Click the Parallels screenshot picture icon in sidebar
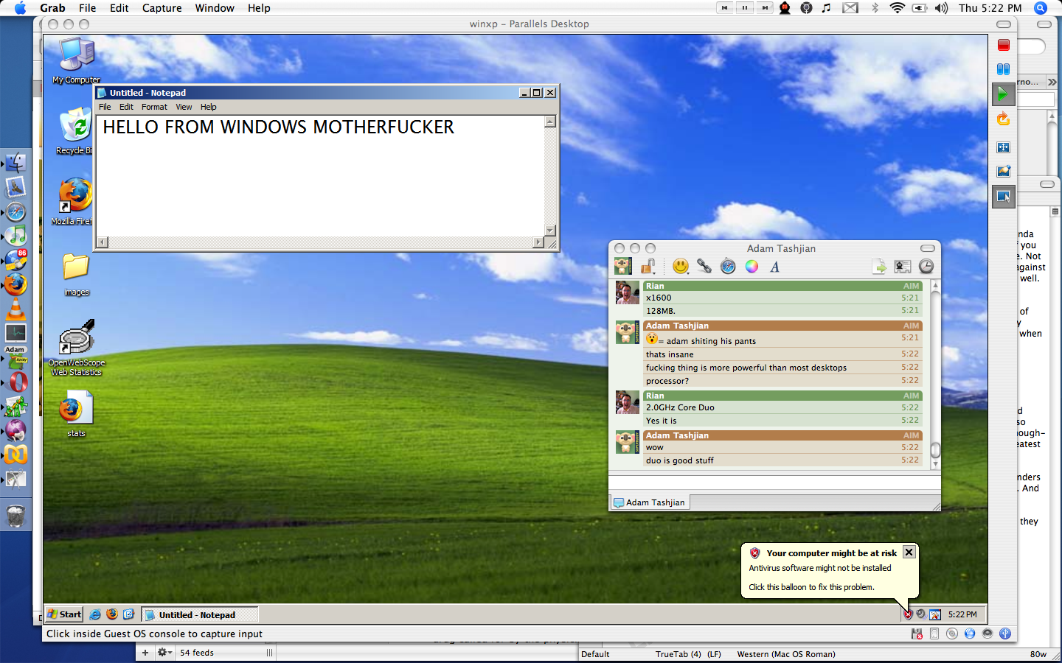The image size is (1062, 663). [1003, 172]
